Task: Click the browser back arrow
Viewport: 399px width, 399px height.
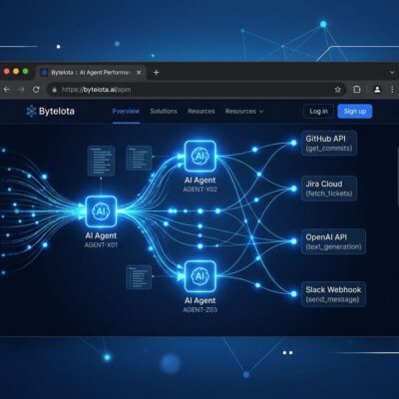Action: (x=7, y=90)
